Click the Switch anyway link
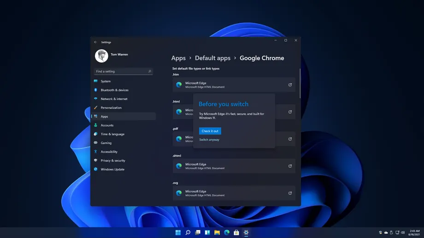Viewport: 424px width, 238px height. tap(209, 140)
